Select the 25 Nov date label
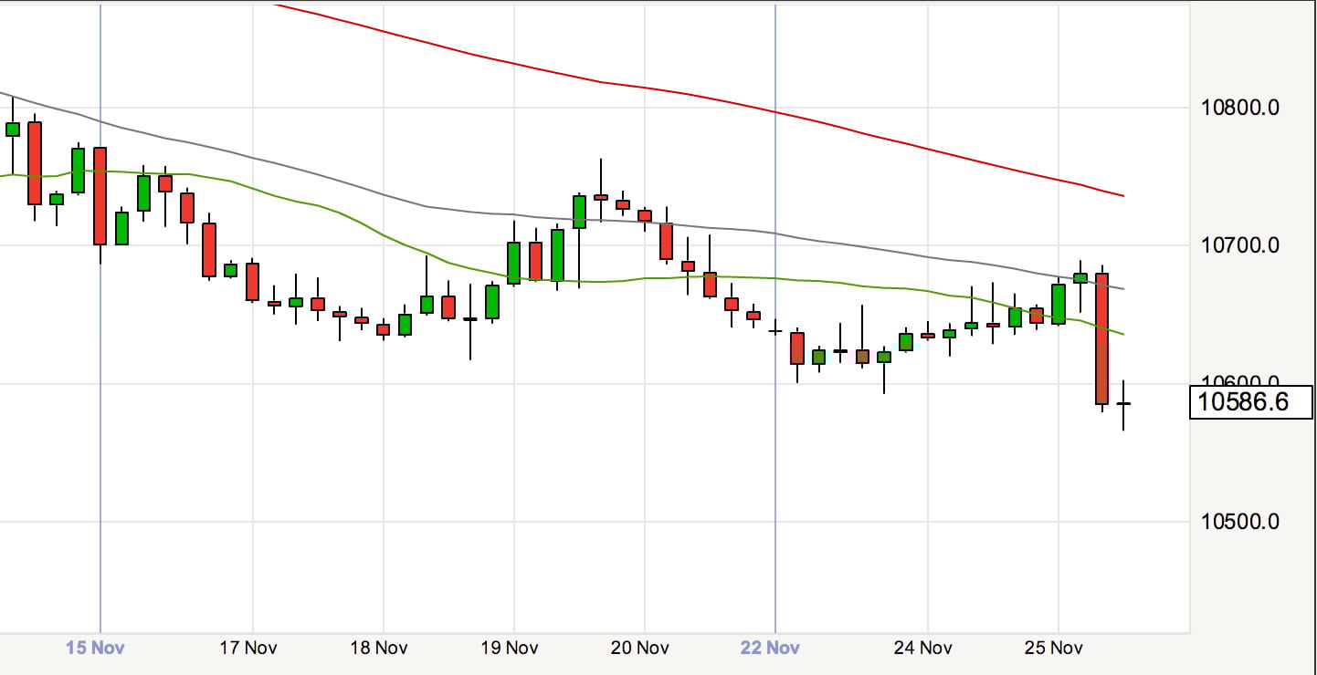The width and height of the screenshot is (1317, 675). click(x=1054, y=649)
